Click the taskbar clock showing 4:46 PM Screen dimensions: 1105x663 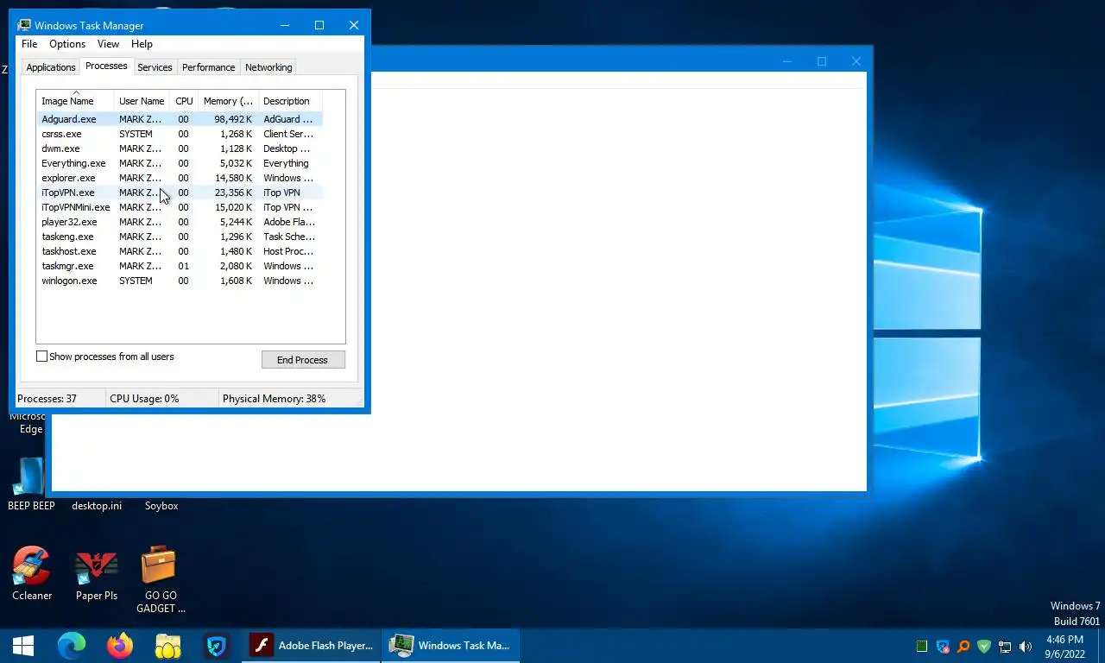point(1064,646)
